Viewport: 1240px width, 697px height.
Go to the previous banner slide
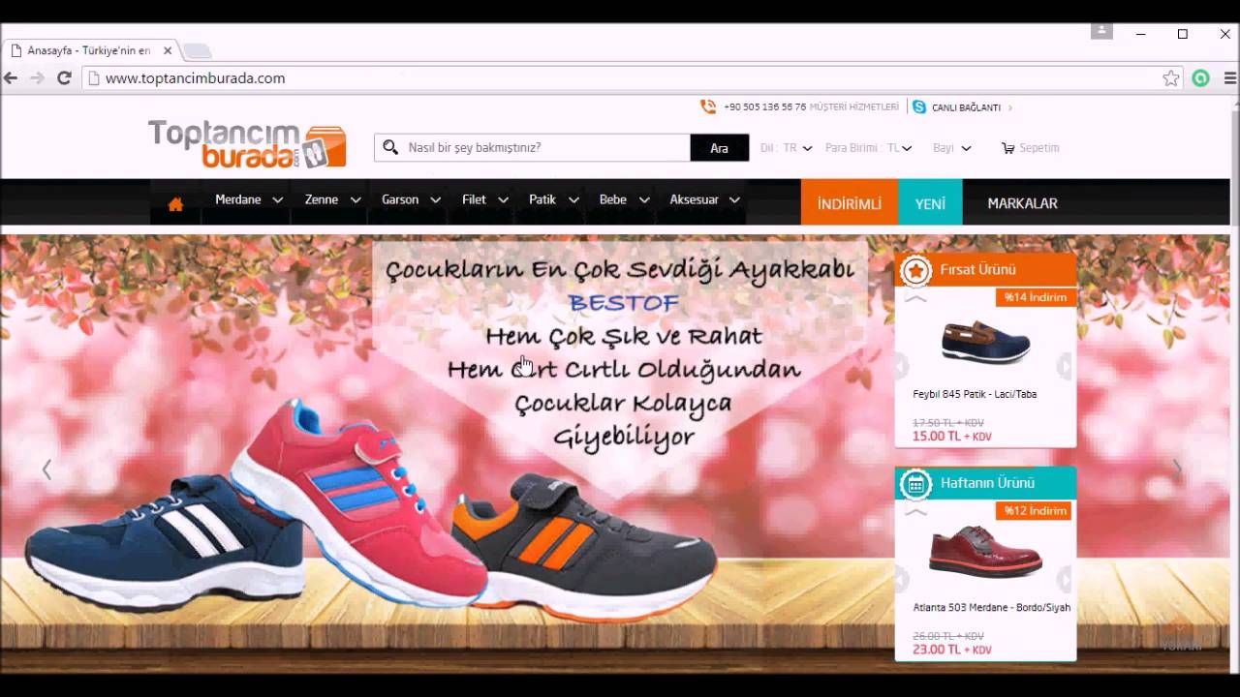(x=46, y=470)
